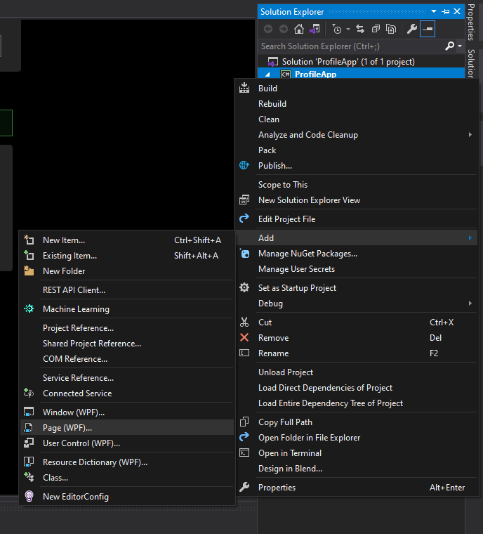Viewport: 483px width, 534px height.
Task: Select Page (WPF)... menu entry
Action: 127,428
